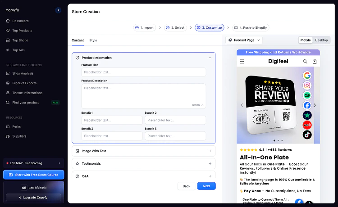This screenshot has width=338, height=207.
Task: Open Theme Informations
Action: 27,93
